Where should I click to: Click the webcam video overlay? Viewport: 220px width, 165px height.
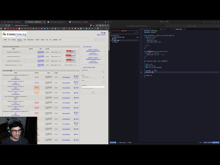click(x=19, y=131)
